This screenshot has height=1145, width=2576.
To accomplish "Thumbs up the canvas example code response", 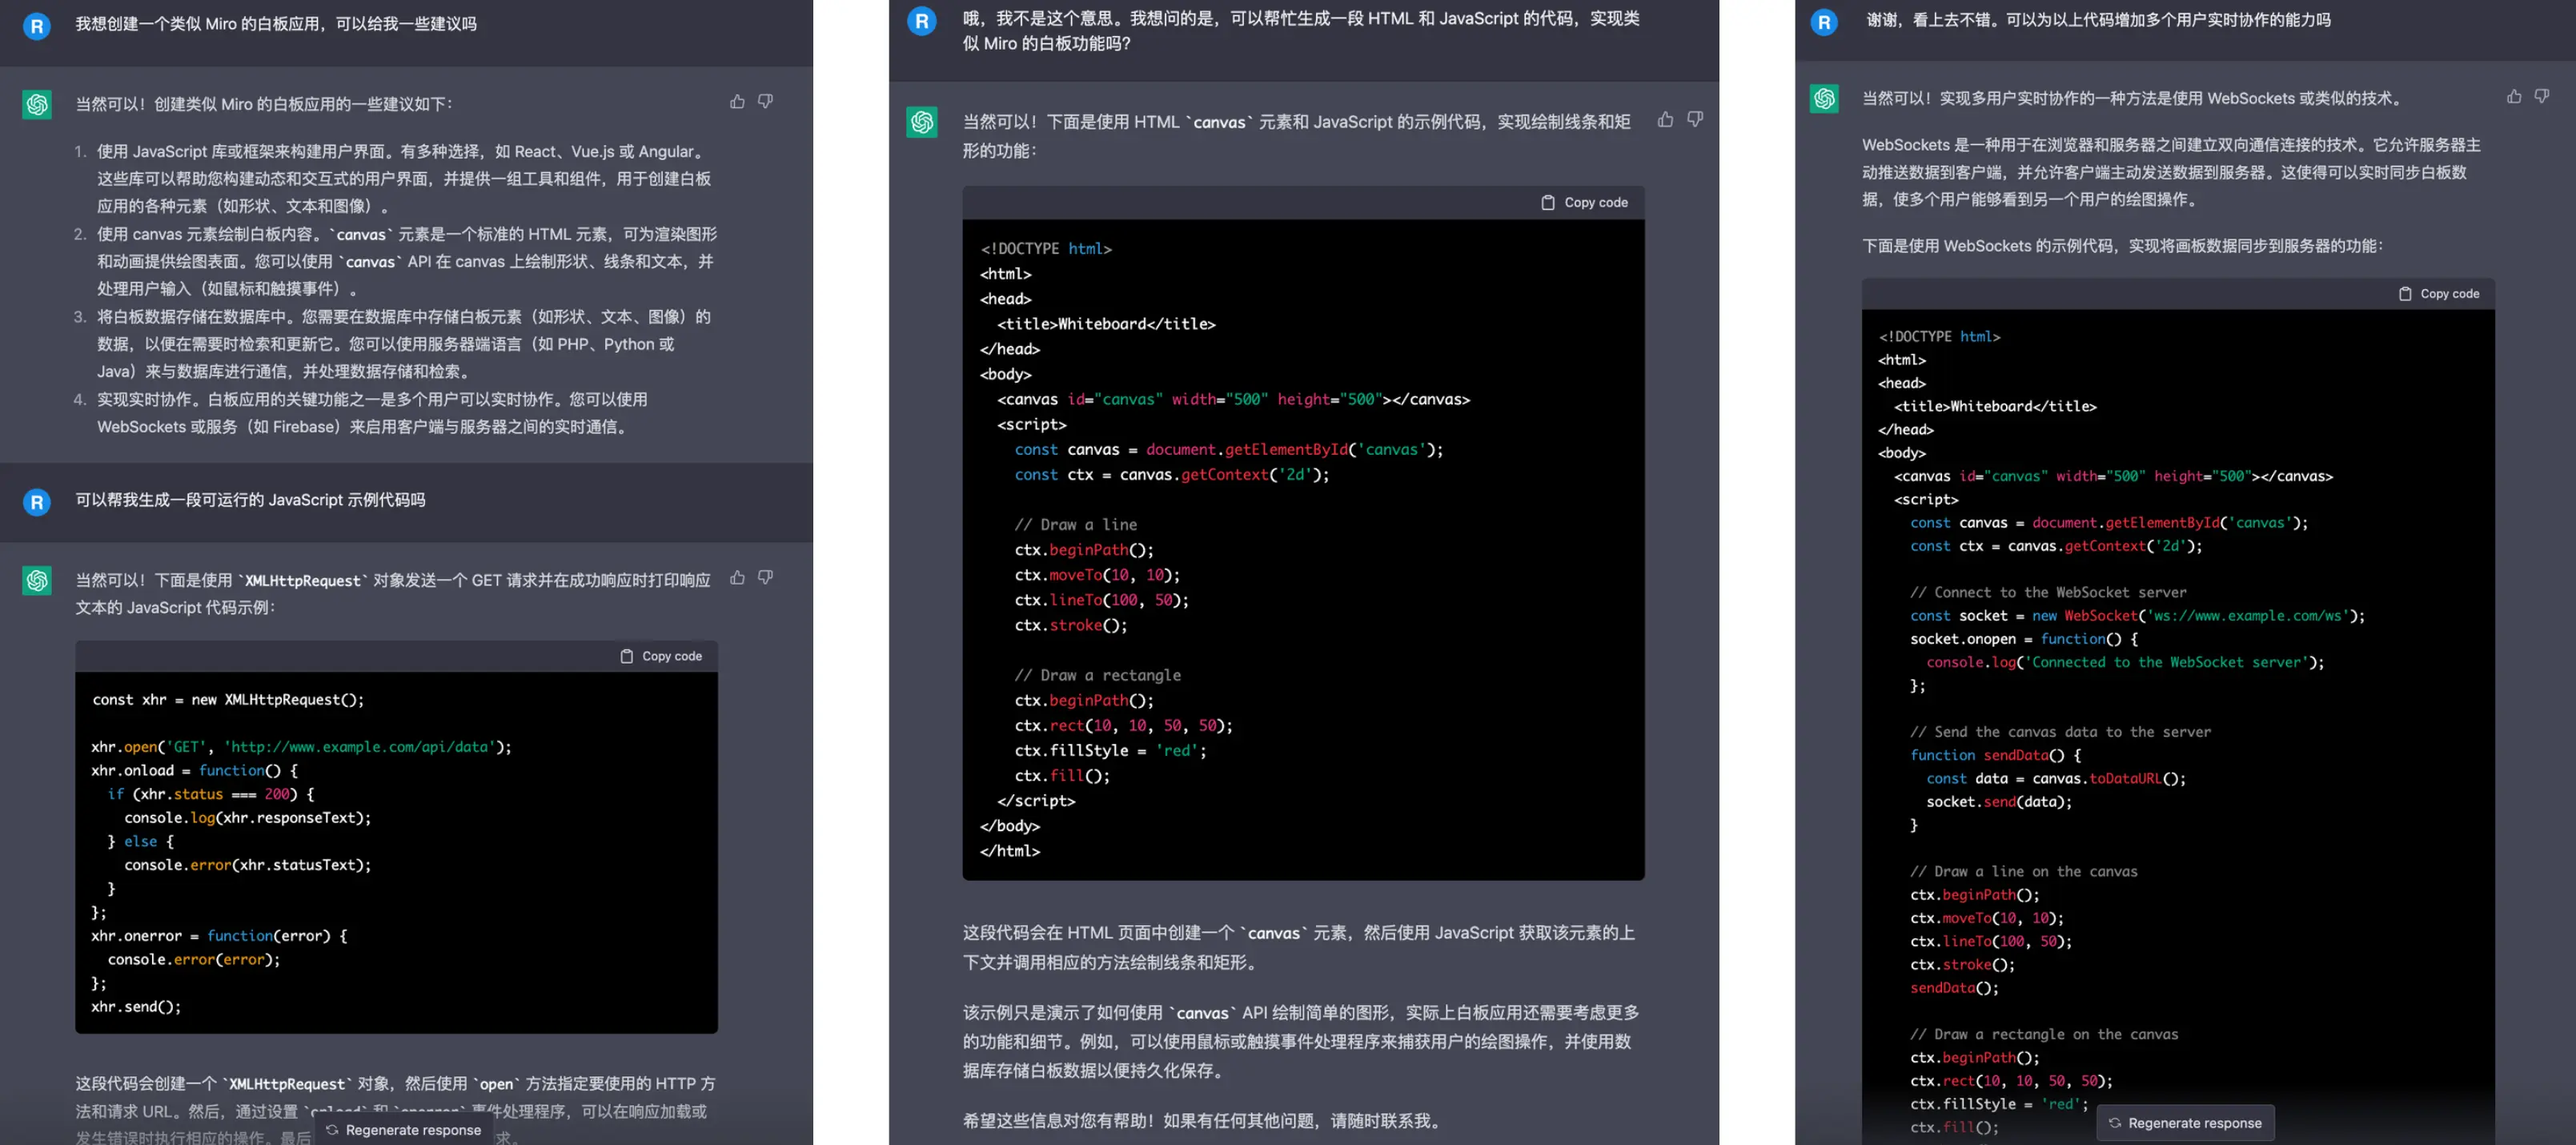I will (x=1665, y=120).
